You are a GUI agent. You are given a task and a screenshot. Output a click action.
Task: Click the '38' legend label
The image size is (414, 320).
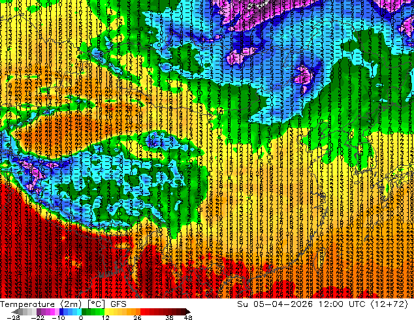coord(169,317)
